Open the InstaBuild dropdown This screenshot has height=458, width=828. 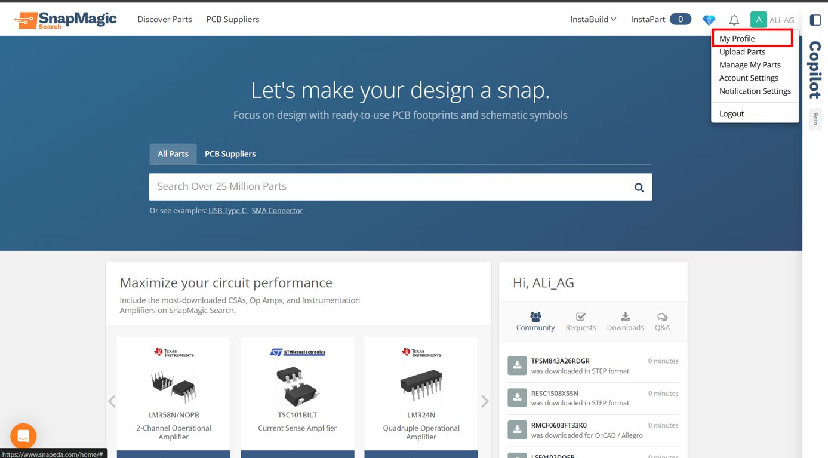[x=593, y=19]
